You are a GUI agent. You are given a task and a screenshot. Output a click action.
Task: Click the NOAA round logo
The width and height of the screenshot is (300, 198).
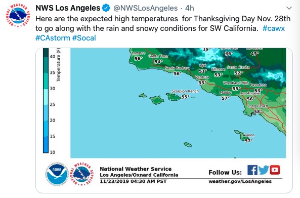point(57,174)
